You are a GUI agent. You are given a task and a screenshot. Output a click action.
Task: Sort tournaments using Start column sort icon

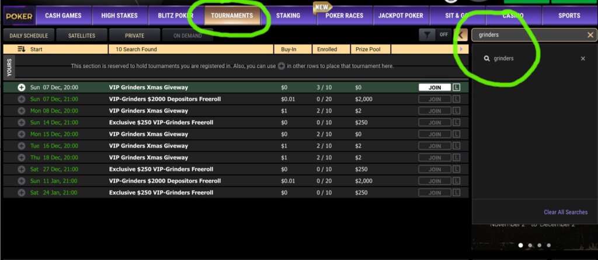click(22, 50)
